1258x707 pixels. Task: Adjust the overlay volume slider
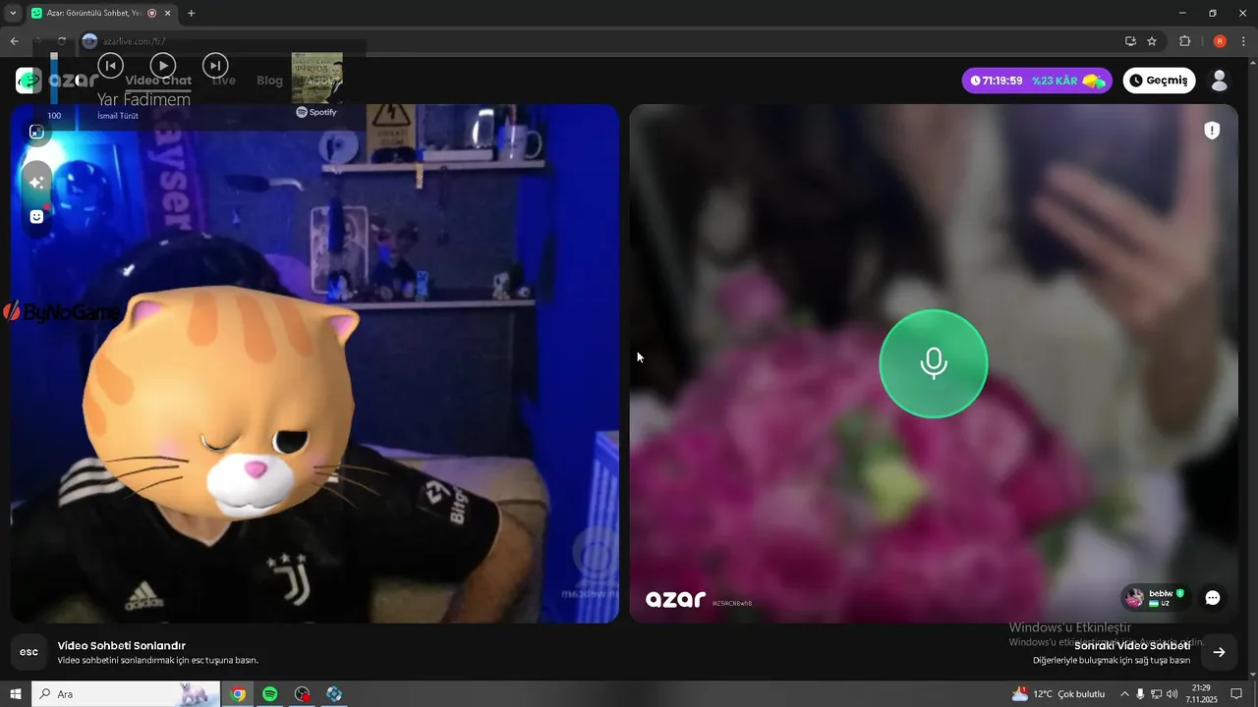point(54,78)
